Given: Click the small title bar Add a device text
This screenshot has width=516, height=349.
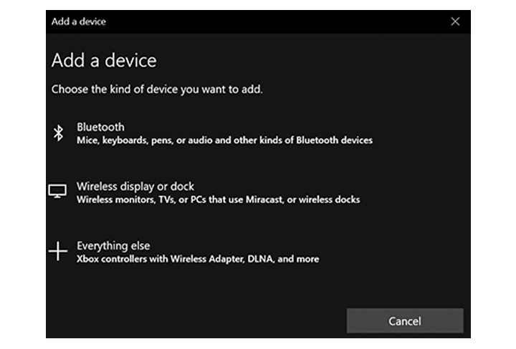Looking at the screenshot, I should tap(79, 21).
